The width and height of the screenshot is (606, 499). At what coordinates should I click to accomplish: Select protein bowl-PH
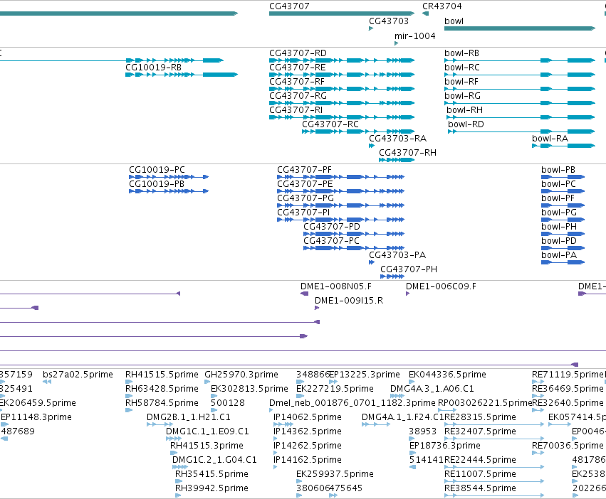pos(563,234)
